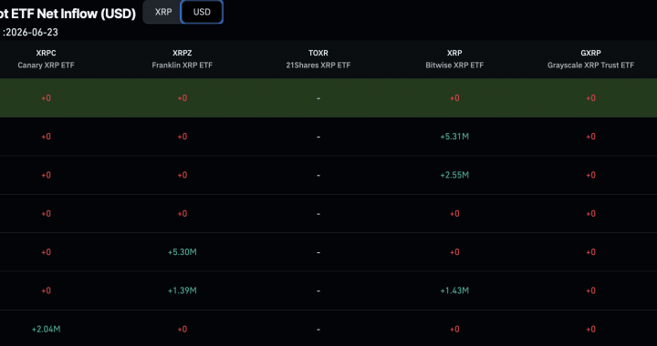Viewport: 657px width, 346px height.
Task: Switch the unit toggle to XRP
Action: pyautogui.click(x=162, y=12)
